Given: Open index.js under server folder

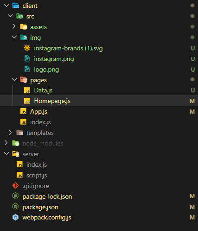Looking at the screenshot, I should [37, 165].
